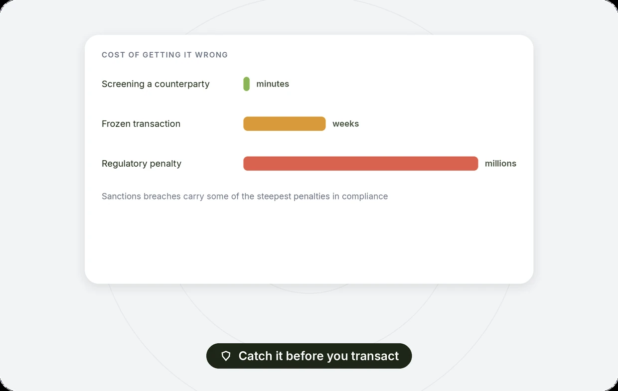Click the red 'millions' bar

tap(361, 164)
